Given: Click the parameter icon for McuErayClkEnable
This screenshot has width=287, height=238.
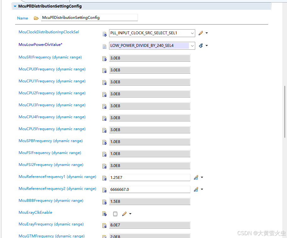Looking at the screenshot, I should click(x=104, y=214).
